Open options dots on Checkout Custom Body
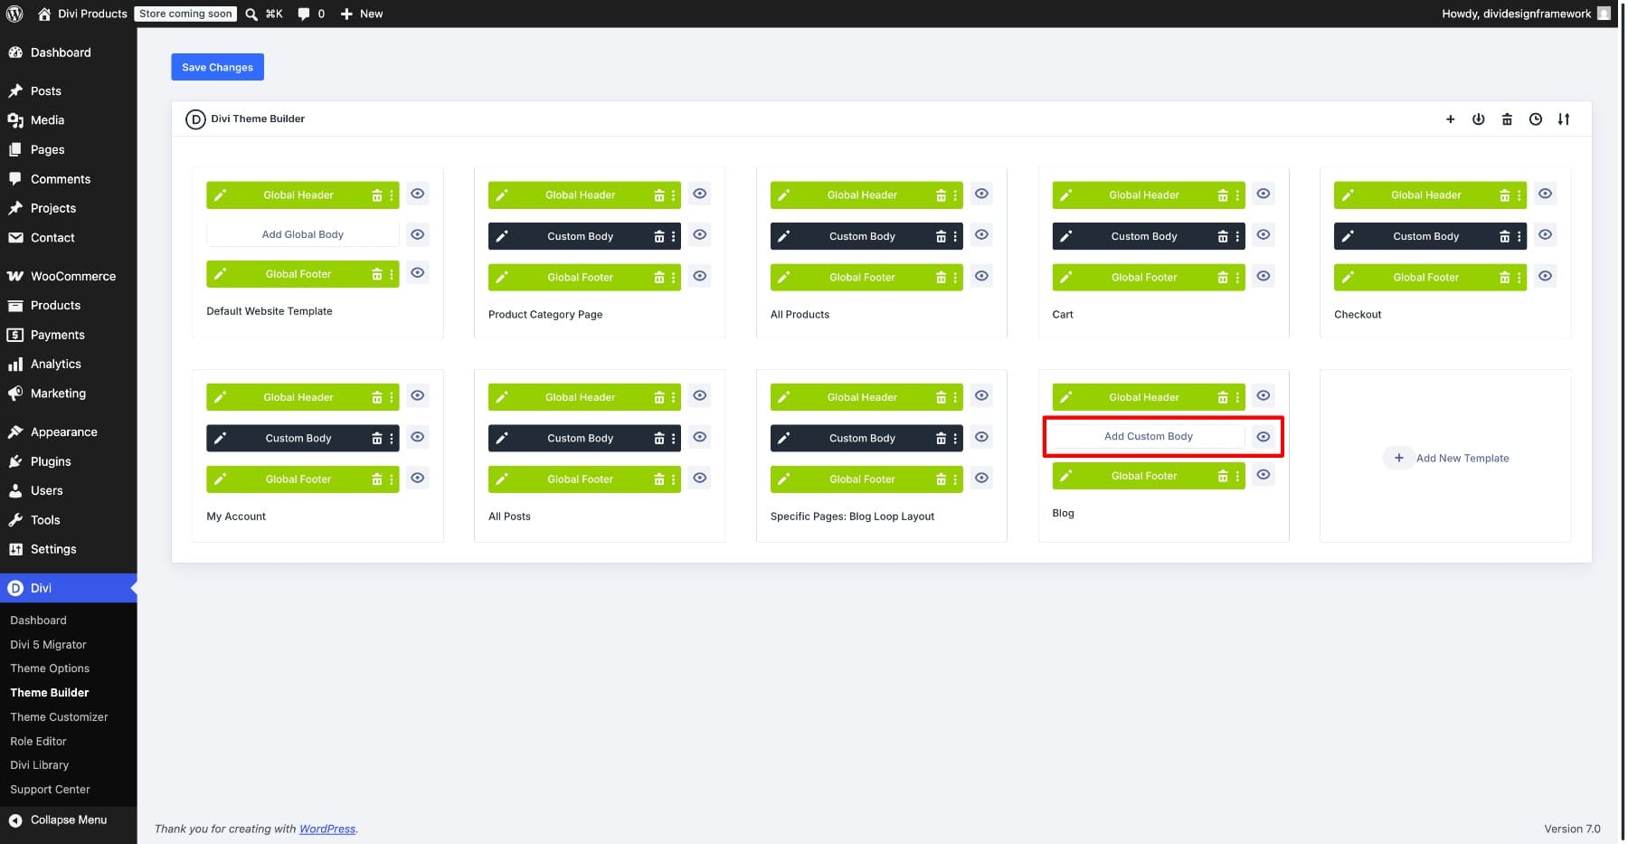The image size is (1628, 844). pos(1519,236)
